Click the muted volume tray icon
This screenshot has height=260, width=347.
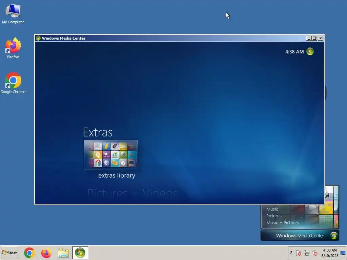(314, 253)
